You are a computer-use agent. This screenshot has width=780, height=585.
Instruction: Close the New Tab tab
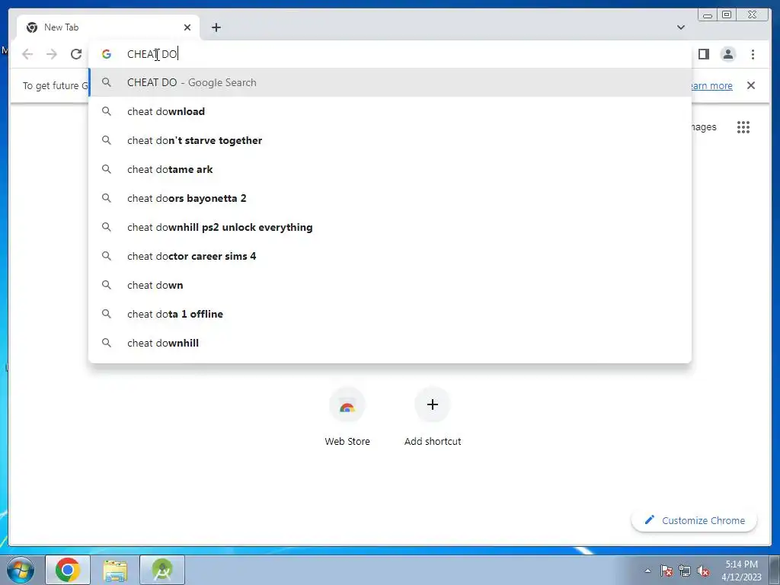pos(187,27)
